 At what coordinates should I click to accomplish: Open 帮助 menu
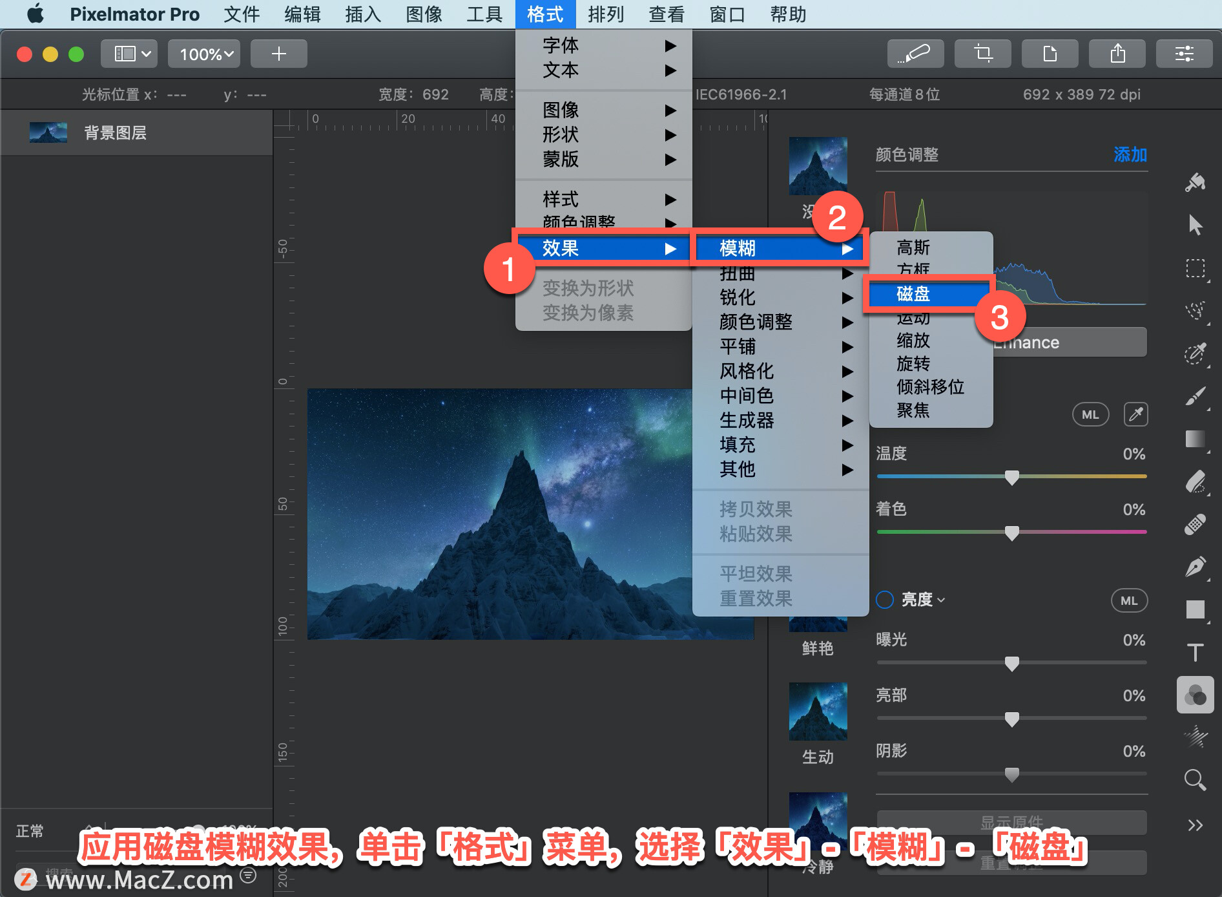(788, 14)
